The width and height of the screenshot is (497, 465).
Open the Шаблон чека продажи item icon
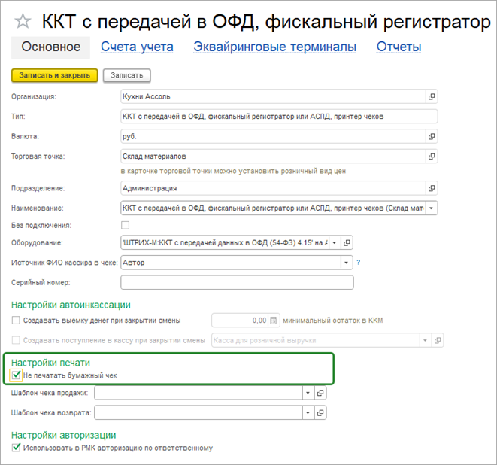pyautogui.click(x=321, y=393)
